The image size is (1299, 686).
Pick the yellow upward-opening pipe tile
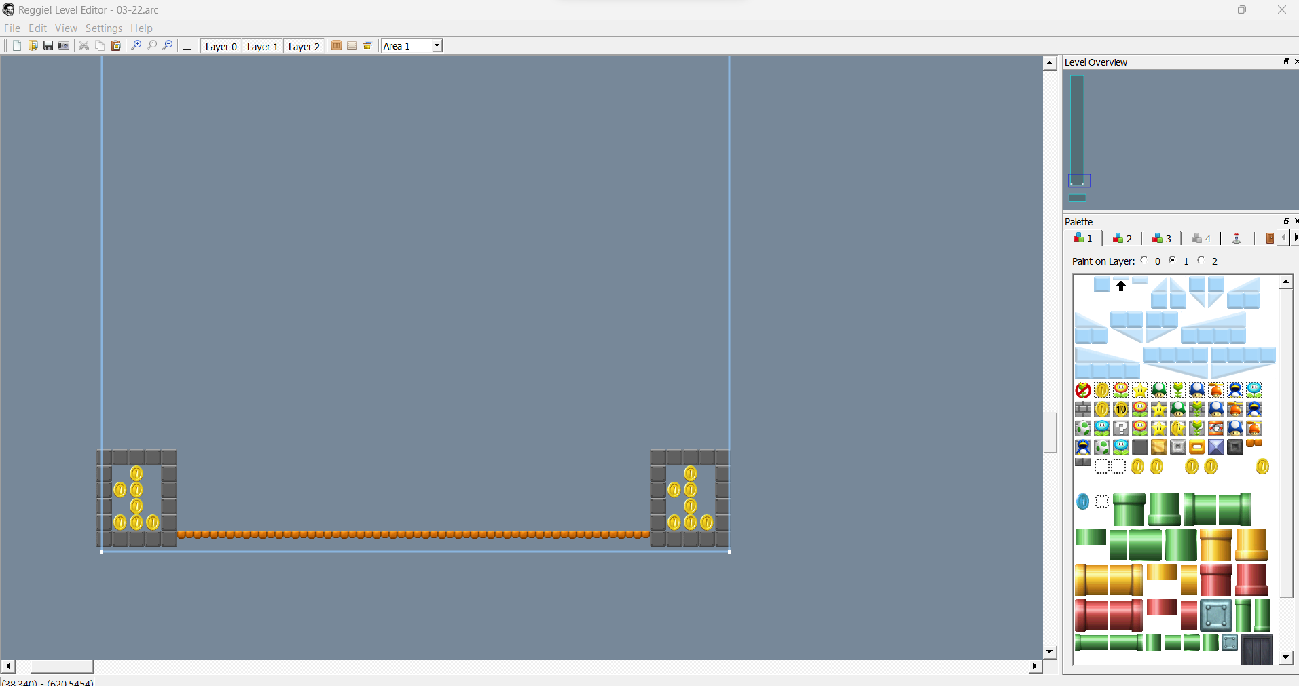click(x=1215, y=545)
